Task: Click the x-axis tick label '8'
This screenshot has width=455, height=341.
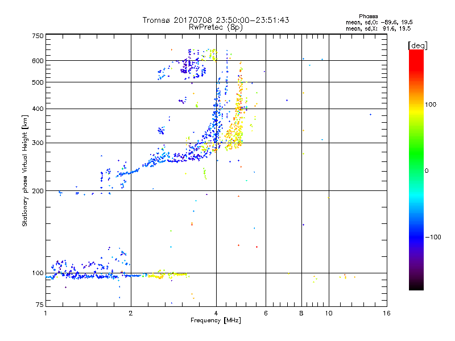Action: click(301, 313)
